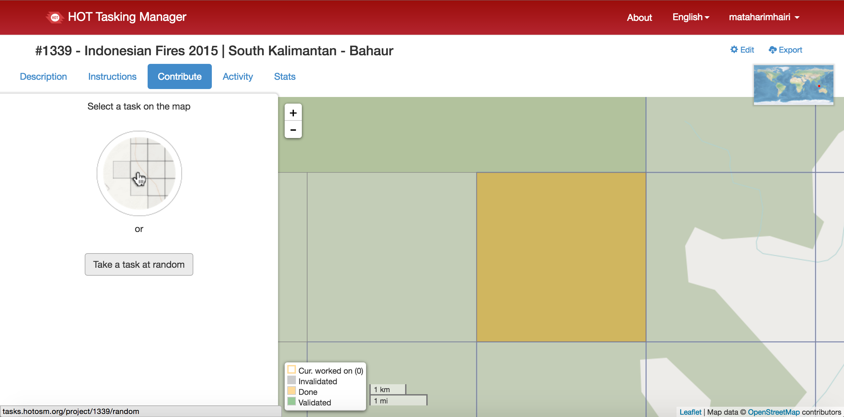Open the OpenStreetMap contributors link
The image size is (844, 417).
(x=773, y=412)
